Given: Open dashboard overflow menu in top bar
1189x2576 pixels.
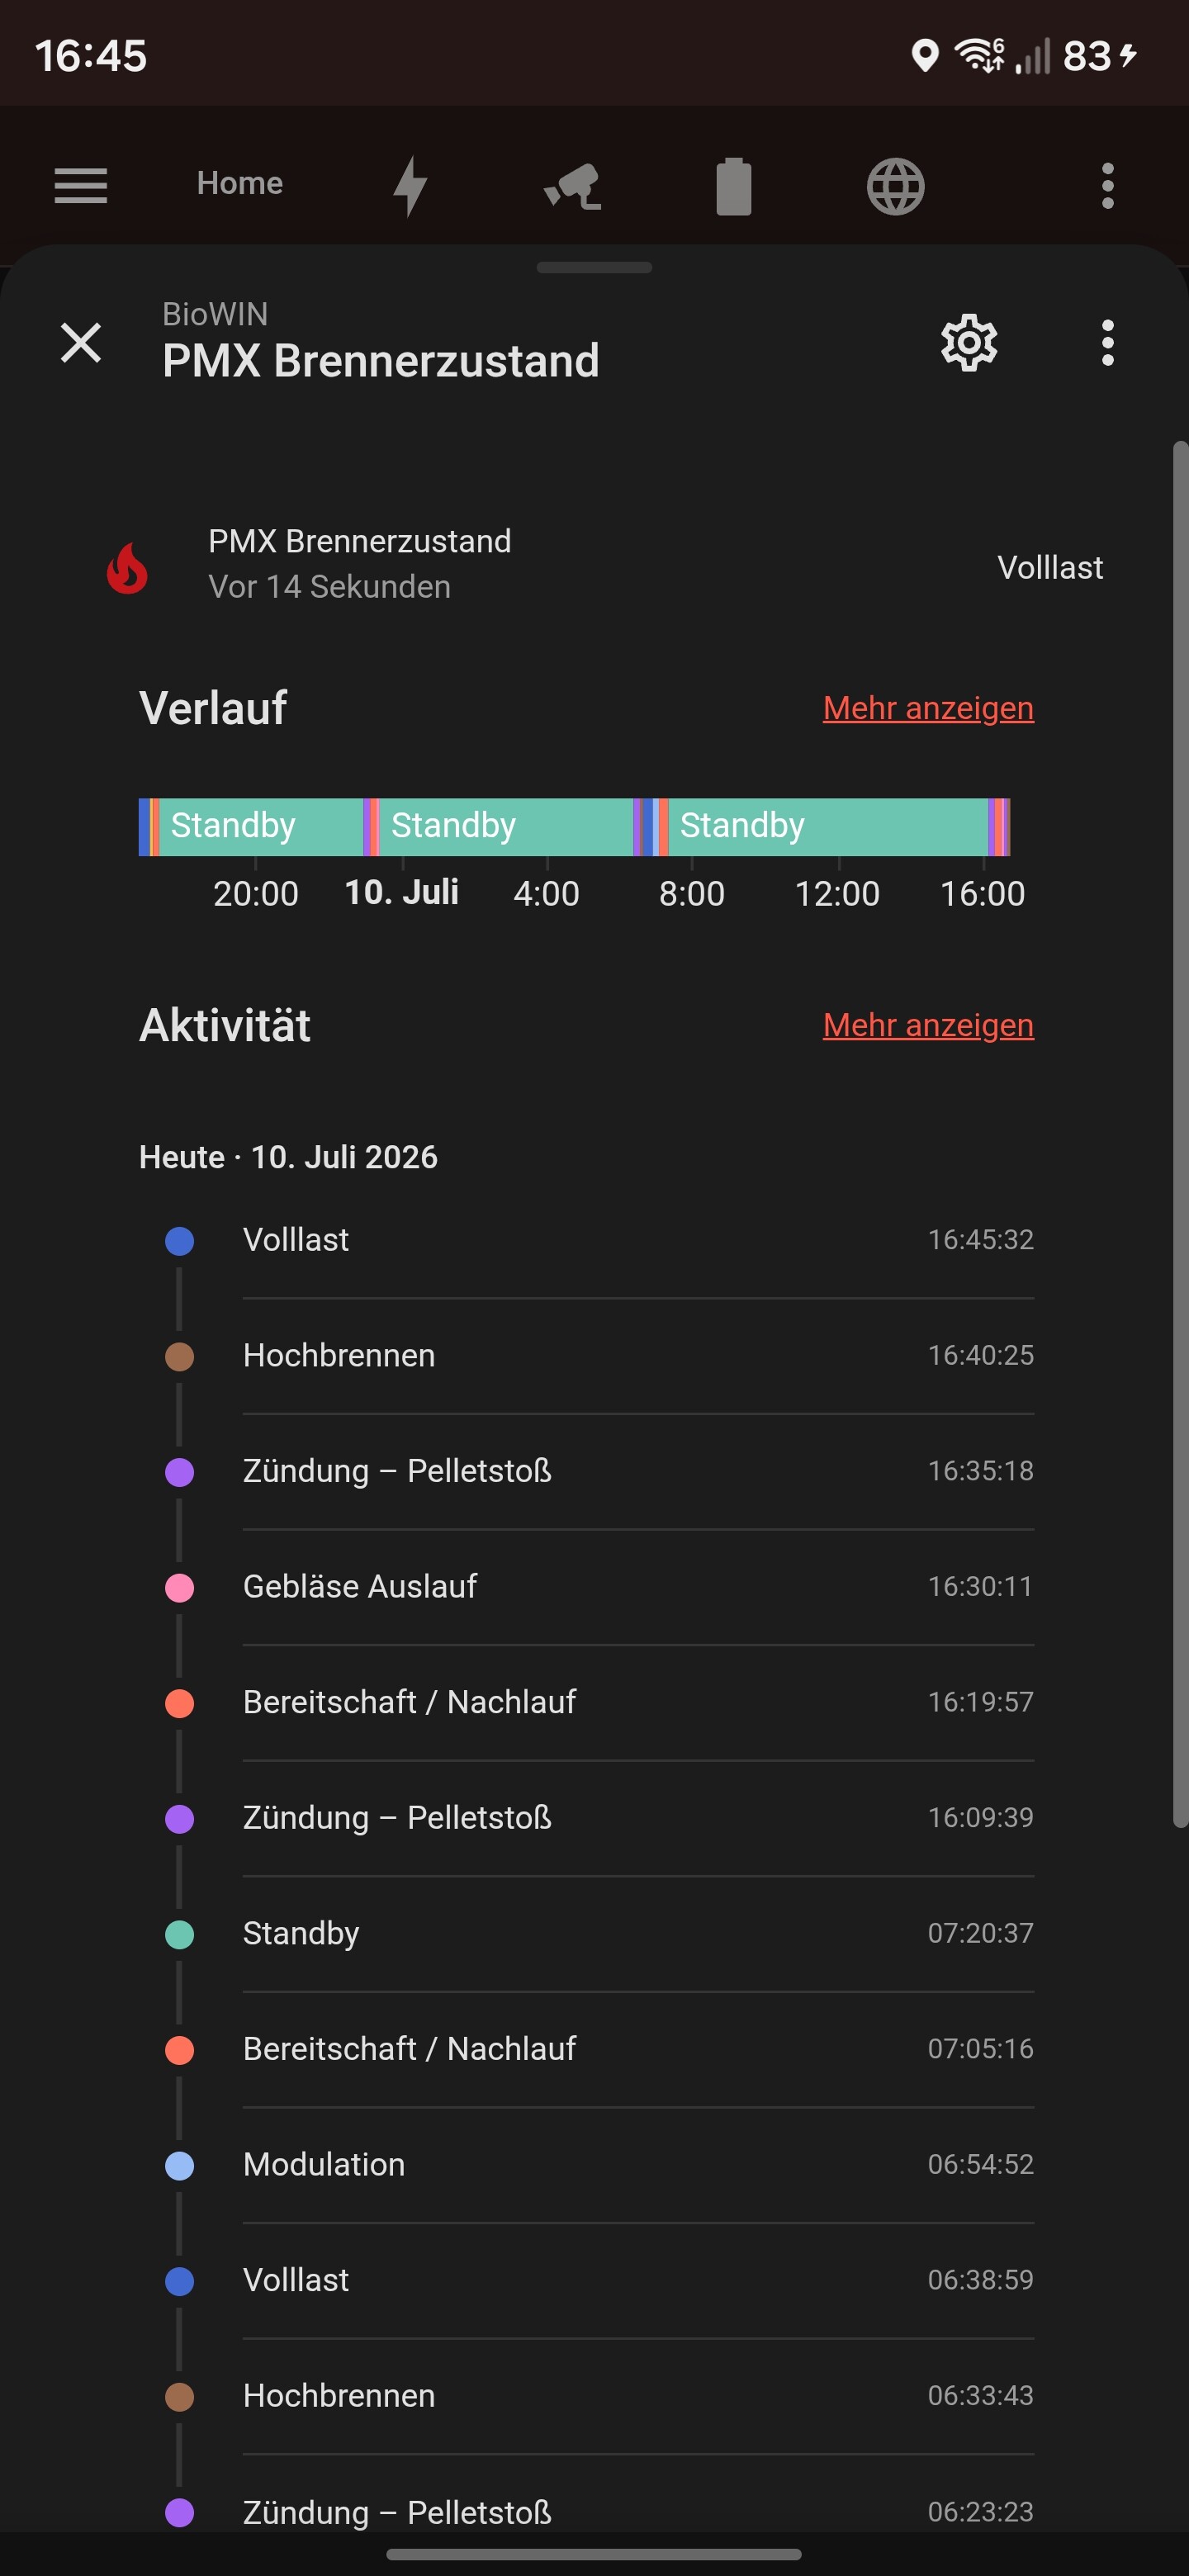Looking at the screenshot, I should [1107, 186].
